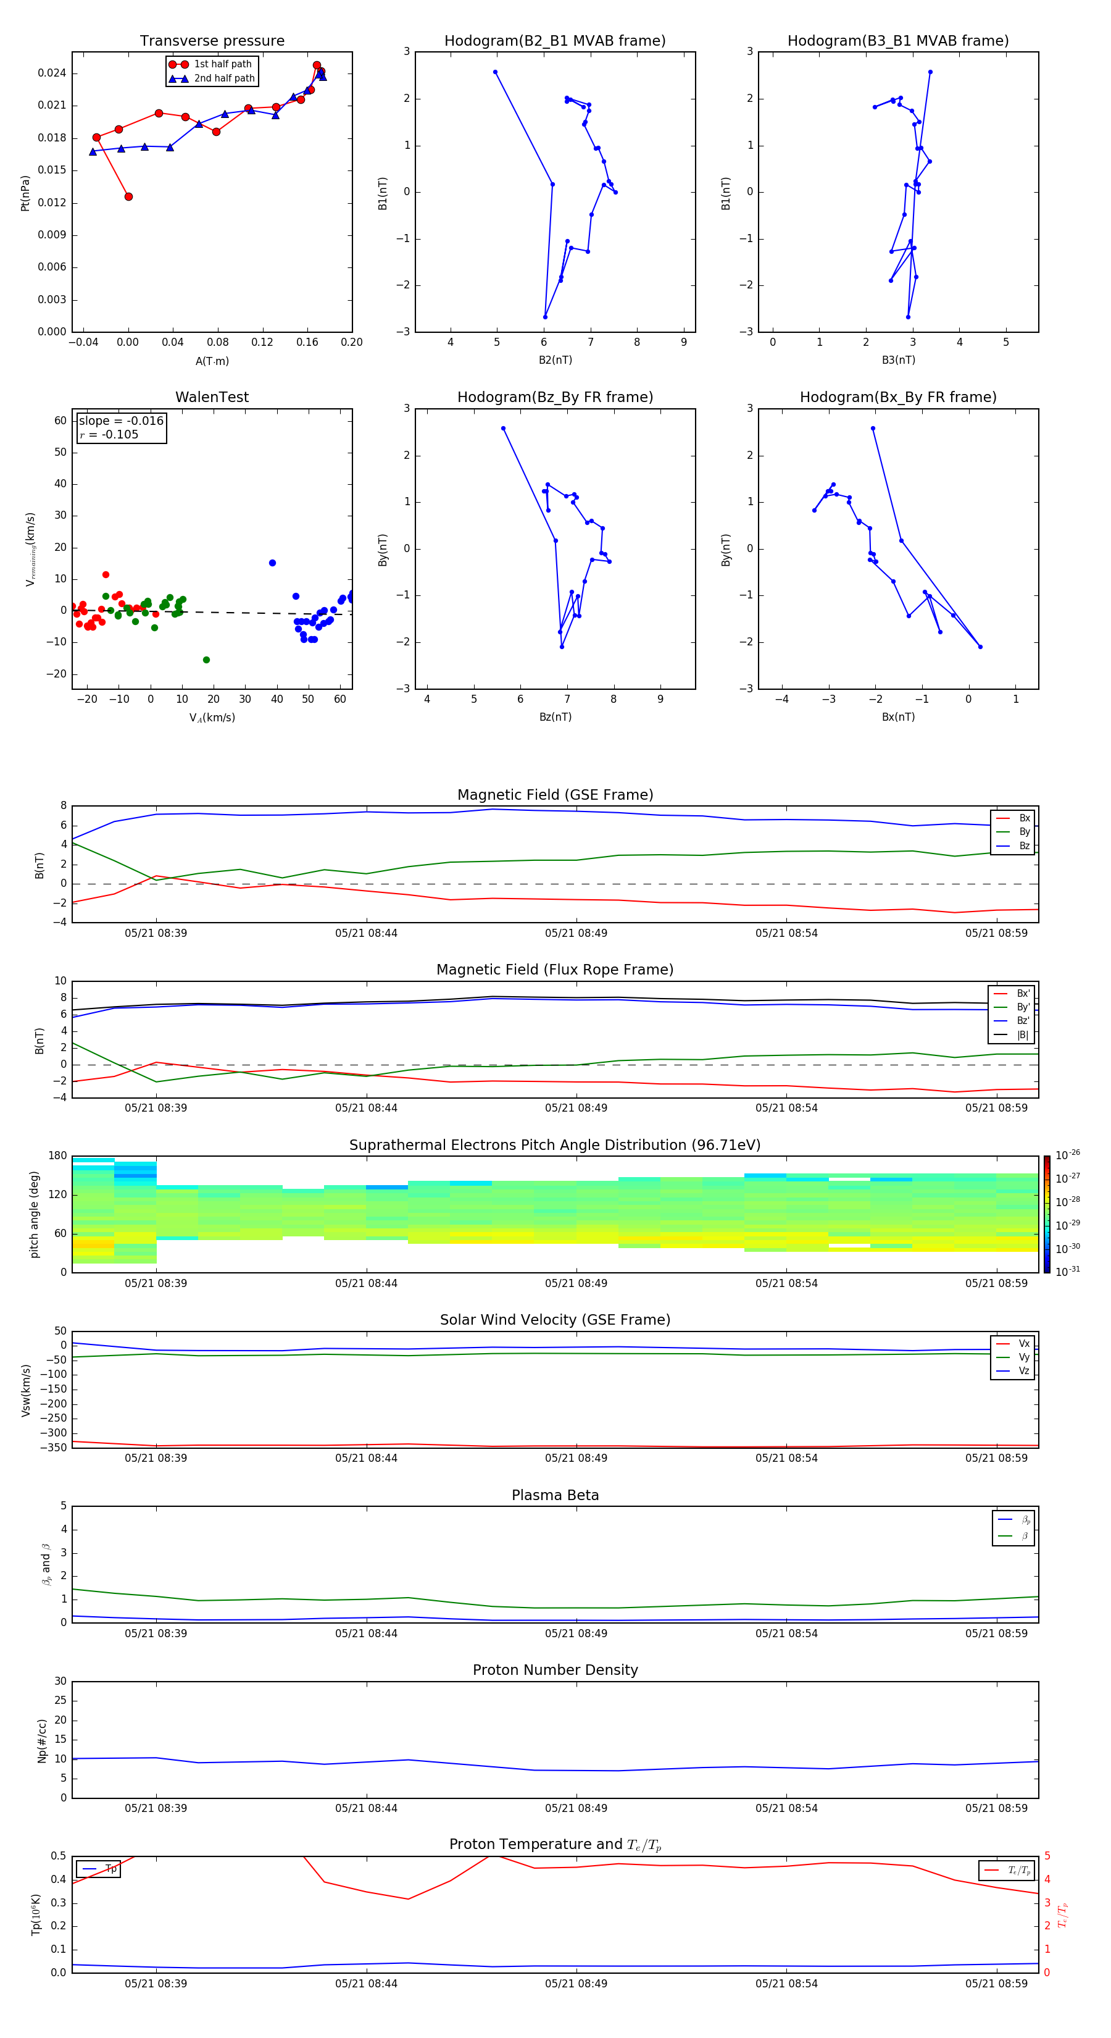
Task: Click the 'Plasma Beta' plot title
Action: pos(555,1495)
